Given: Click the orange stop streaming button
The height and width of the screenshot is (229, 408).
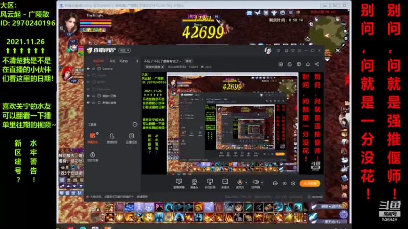Looking at the screenshot, I should coord(310,183).
